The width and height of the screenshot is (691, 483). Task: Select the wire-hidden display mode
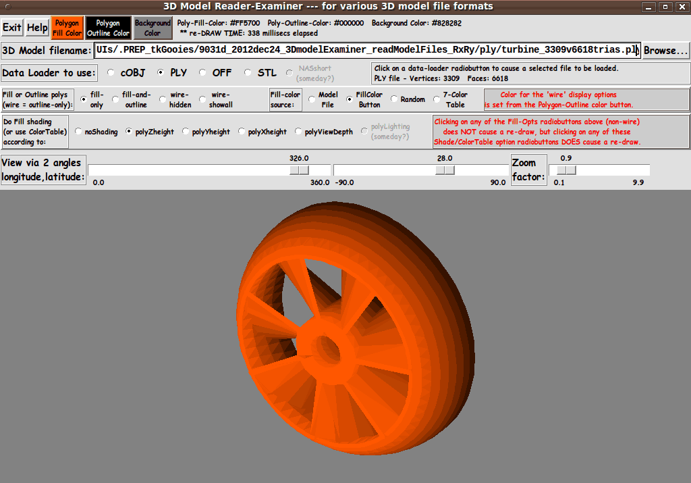163,99
